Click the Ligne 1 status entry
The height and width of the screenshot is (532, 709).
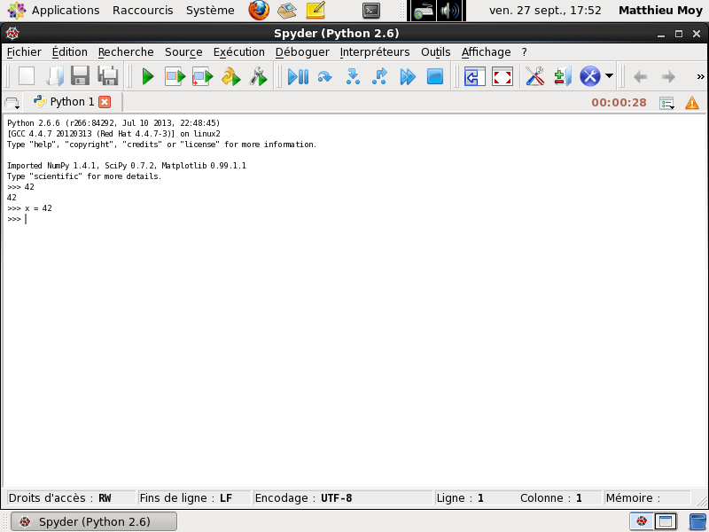click(460, 498)
